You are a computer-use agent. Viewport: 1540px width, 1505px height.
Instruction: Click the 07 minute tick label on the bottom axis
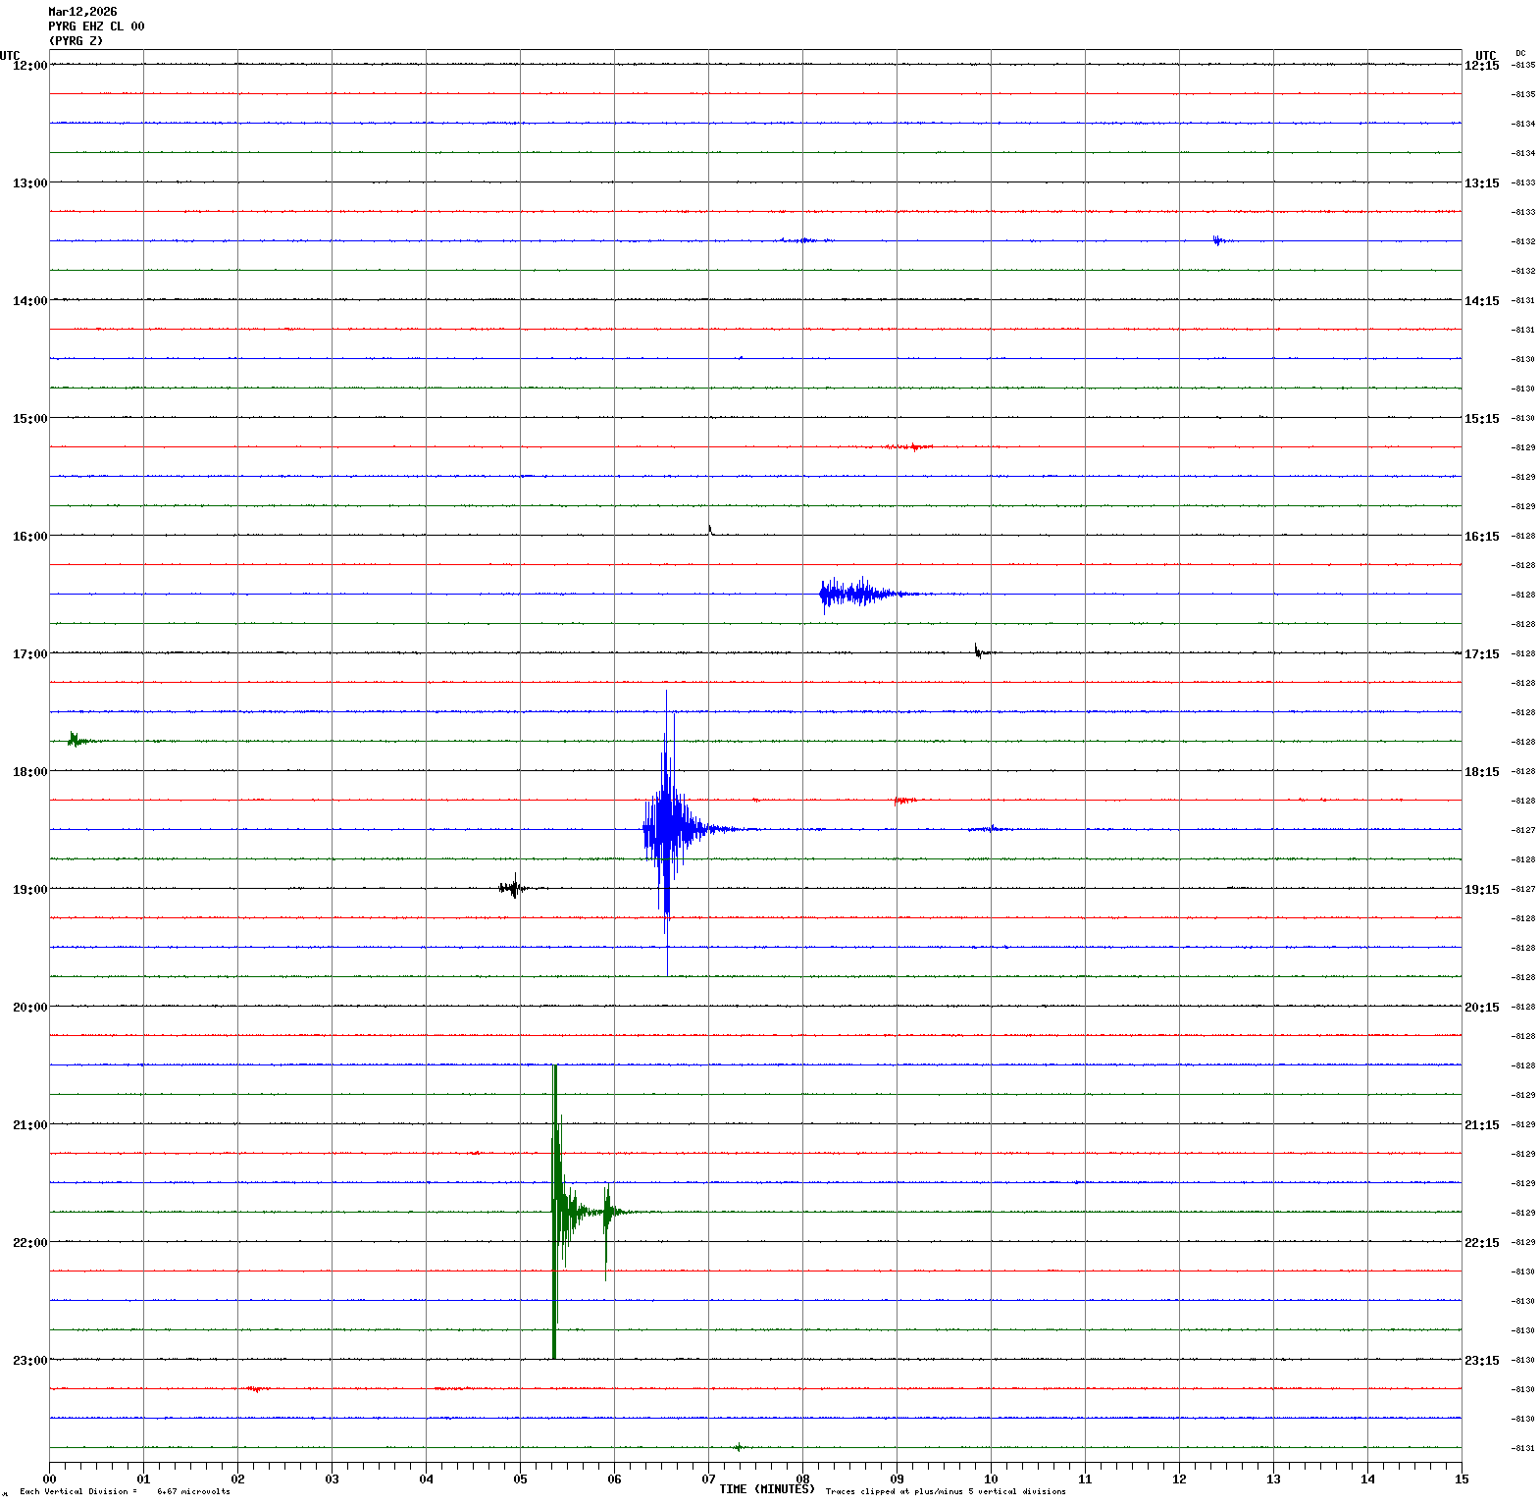pos(708,1479)
